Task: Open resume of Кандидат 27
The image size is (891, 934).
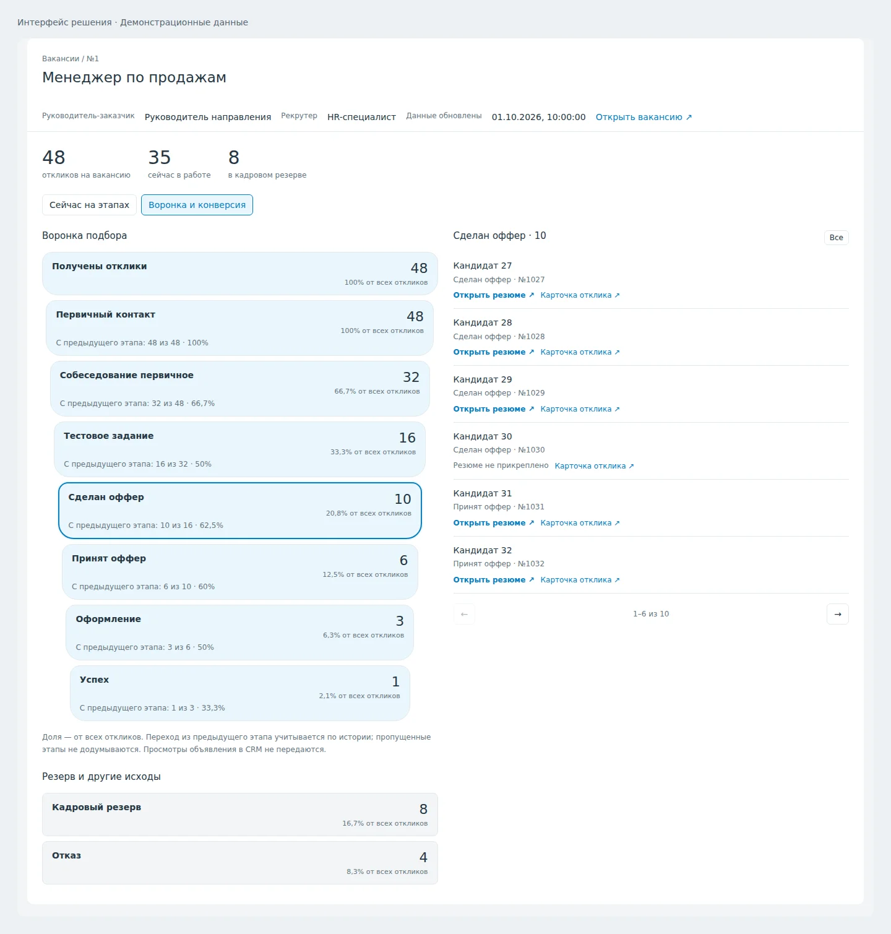Action: [x=493, y=295]
